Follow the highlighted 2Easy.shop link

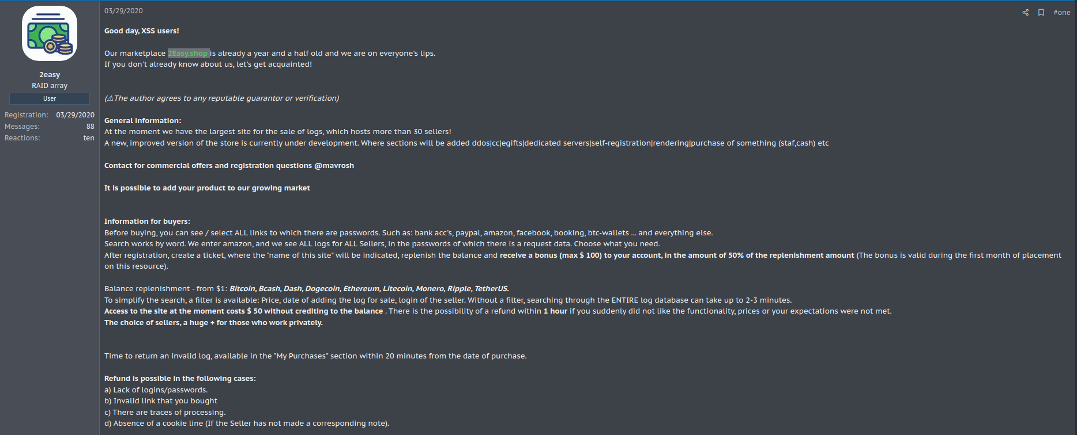click(188, 54)
